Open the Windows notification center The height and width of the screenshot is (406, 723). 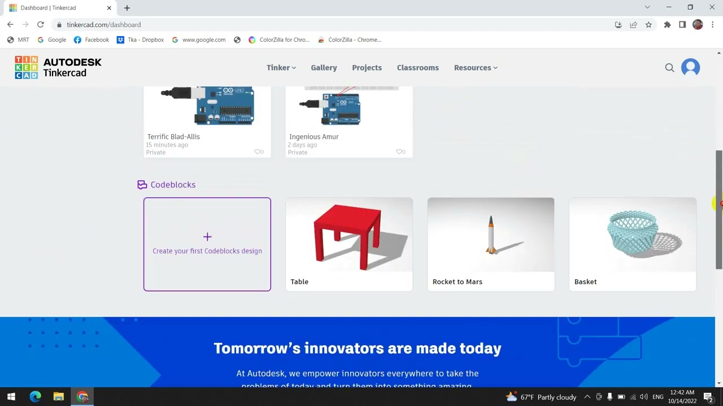[708, 397]
